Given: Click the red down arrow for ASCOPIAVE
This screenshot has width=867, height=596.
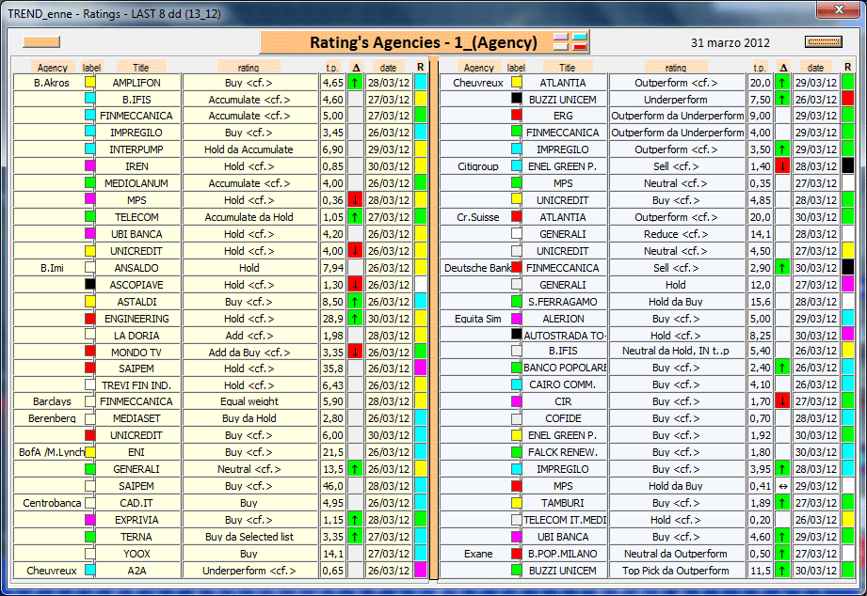Looking at the screenshot, I should [x=355, y=285].
